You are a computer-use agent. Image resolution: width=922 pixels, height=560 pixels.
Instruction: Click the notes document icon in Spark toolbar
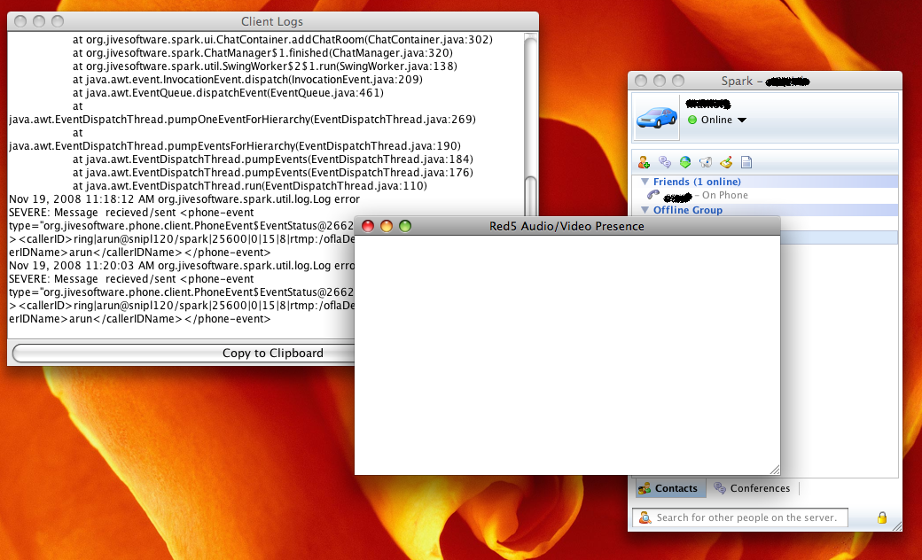746,162
